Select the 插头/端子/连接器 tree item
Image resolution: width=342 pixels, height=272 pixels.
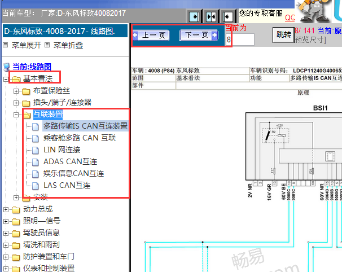pos(63,102)
